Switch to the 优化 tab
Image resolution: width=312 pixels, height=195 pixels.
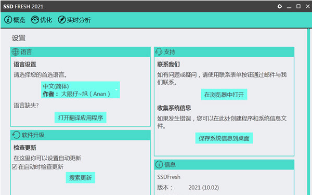point(42,20)
